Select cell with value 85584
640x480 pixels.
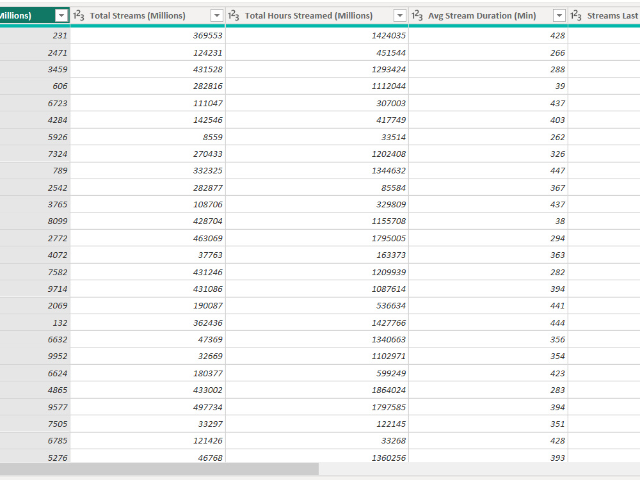coord(317,188)
